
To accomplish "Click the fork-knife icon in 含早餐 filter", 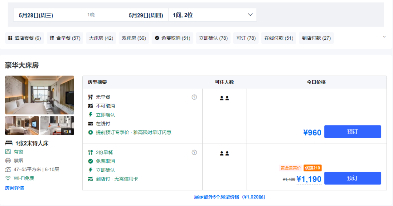I will pyautogui.click(x=52, y=38).
